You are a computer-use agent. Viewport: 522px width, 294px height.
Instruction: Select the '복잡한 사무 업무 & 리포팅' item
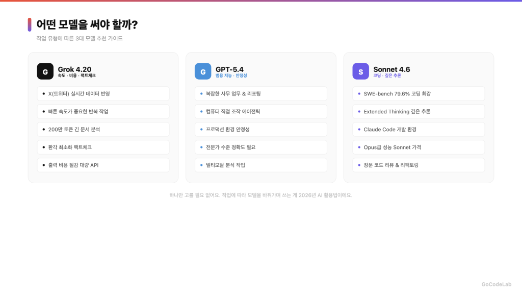pos(260,94)
